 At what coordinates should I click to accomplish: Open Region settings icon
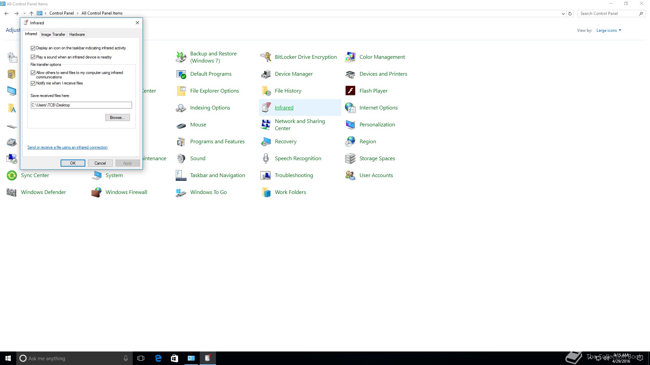[350, 142]
